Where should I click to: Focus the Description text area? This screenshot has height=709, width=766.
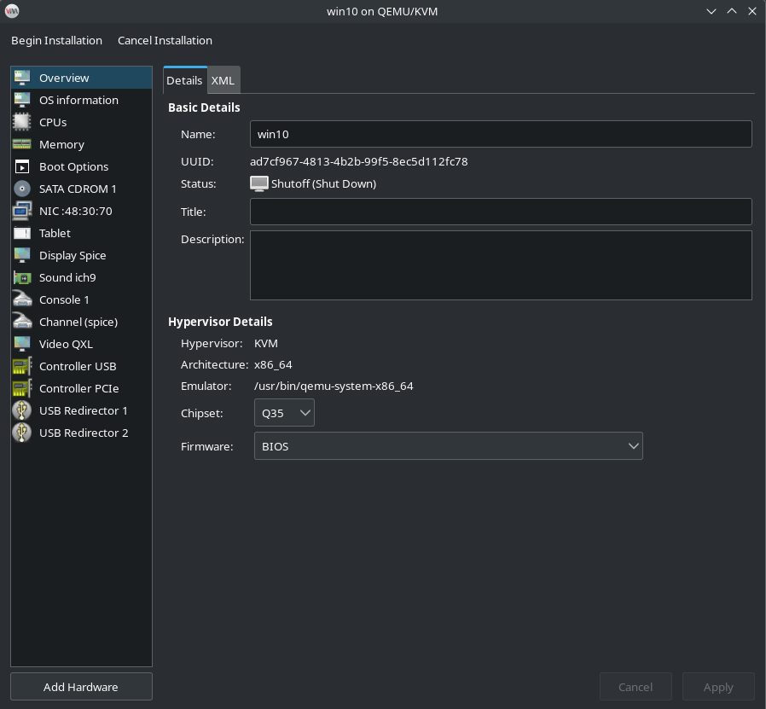tap(500, 265)
